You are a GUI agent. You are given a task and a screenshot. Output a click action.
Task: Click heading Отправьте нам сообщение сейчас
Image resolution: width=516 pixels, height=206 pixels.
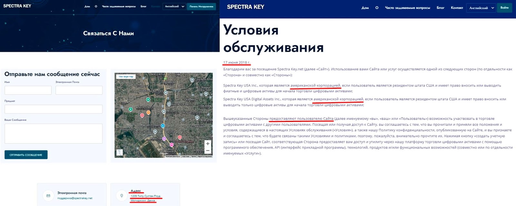(x=52, y=74)
